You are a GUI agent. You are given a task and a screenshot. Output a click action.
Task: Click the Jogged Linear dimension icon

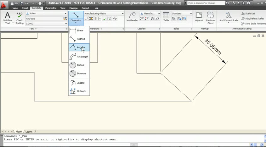[x=115, y=19]
